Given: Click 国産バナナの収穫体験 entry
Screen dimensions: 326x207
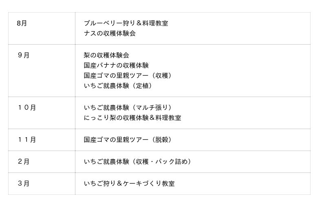Looking at the screenshot, I should tap(116, 65).
